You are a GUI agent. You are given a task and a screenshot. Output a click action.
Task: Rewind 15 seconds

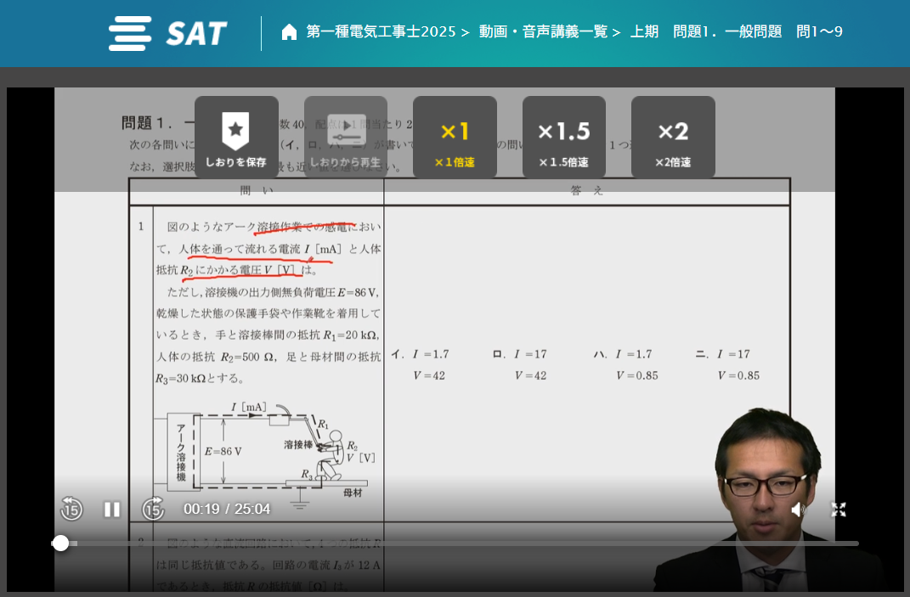coord(71,510)
